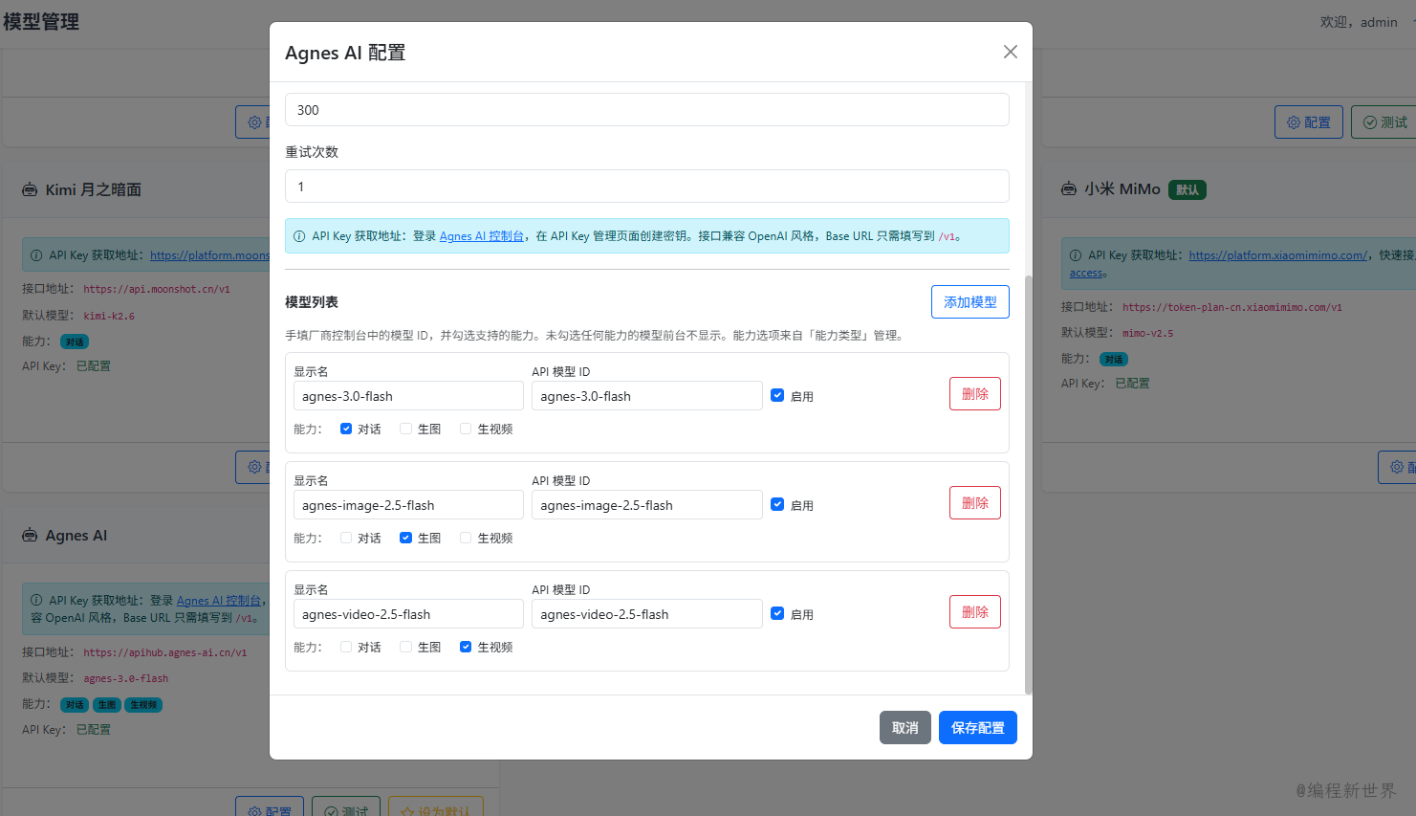Open the access link on the 小米 MiMo card
The image size is (1416, 816).
pos(1086,274)
